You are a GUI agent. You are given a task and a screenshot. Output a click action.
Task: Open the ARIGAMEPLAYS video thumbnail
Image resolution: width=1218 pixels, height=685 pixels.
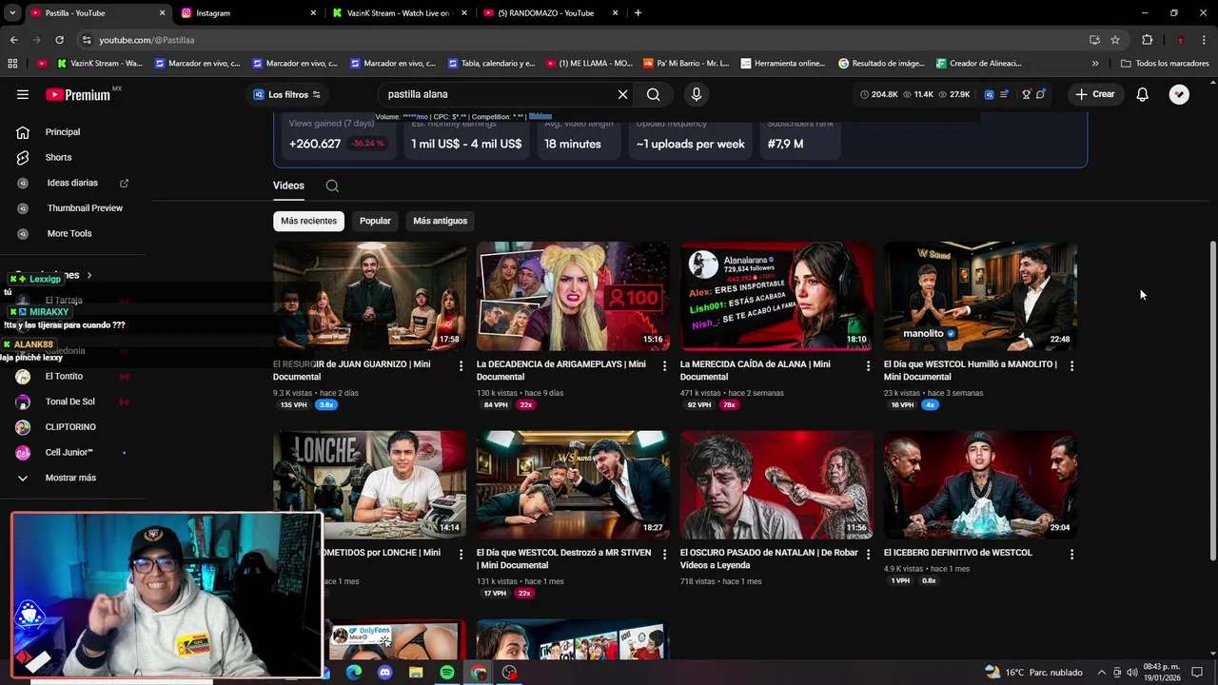click(x=573, y=296)
